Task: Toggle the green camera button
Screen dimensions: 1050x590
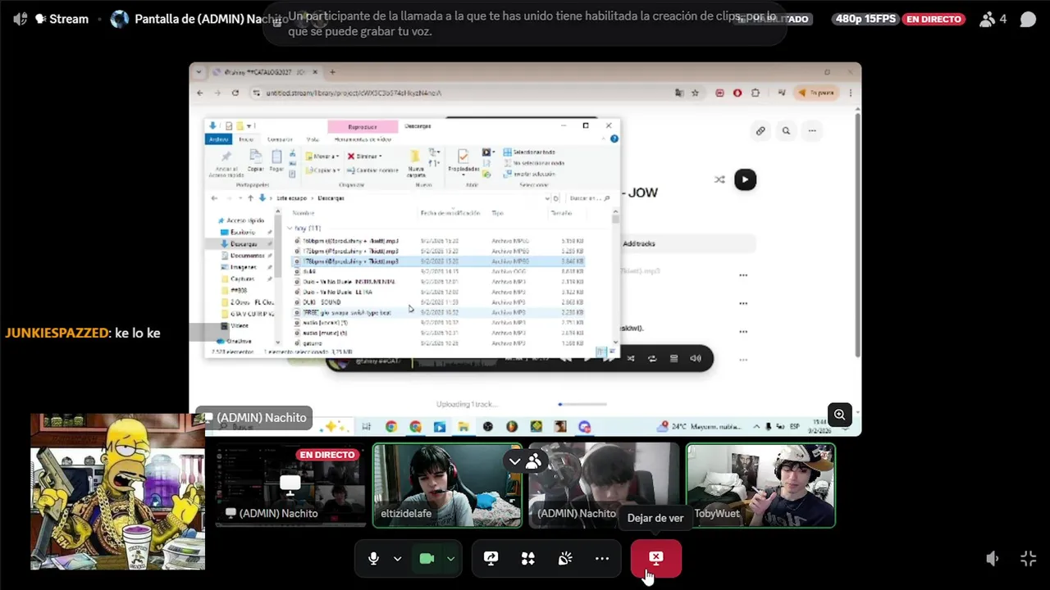Action: point(427,558)
